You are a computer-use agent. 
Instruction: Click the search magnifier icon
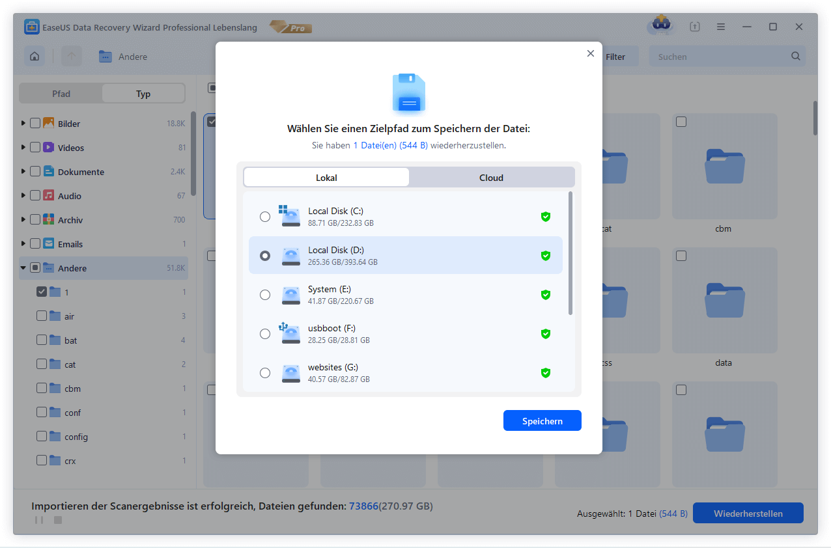coord(796,57)
